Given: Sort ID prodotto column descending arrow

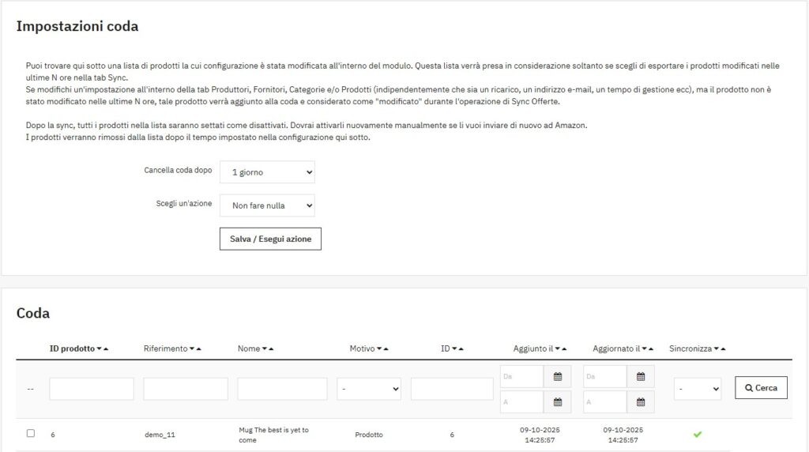Looking at the screenshot, I should (99, 348).
